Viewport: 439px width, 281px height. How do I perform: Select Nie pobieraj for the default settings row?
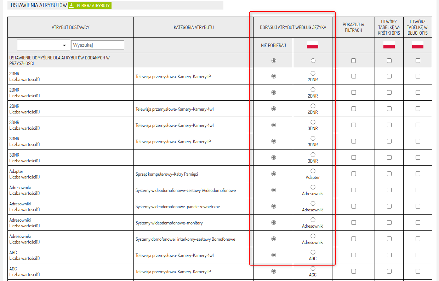pyautogui.click(x=274, y=61)
